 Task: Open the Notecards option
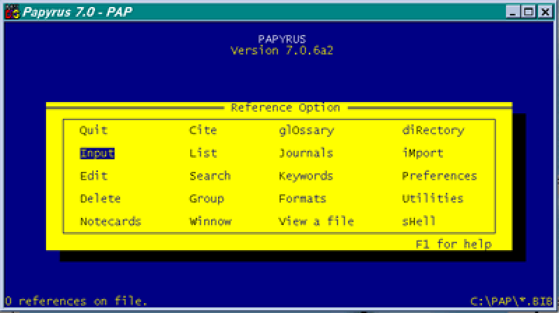coord(110,221)
